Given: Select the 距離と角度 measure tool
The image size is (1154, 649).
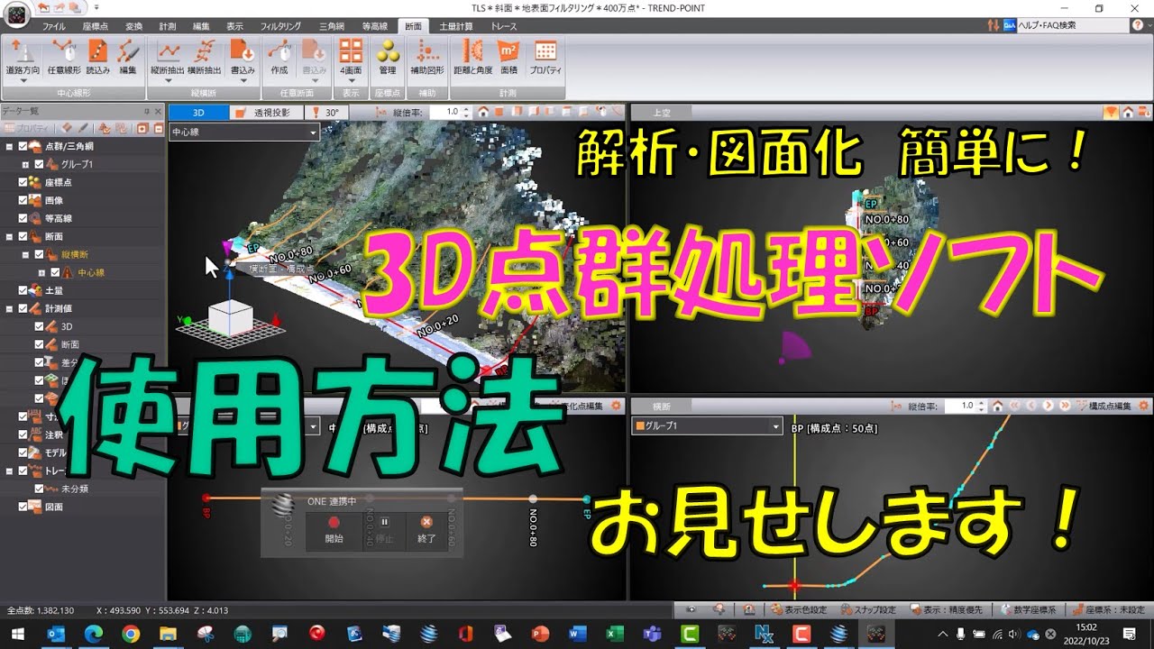Looking at the screenshot, I should [473, 57].
